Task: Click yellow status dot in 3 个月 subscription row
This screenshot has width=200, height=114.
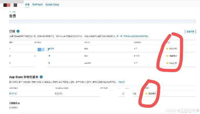Action: [x=167, y=56]
